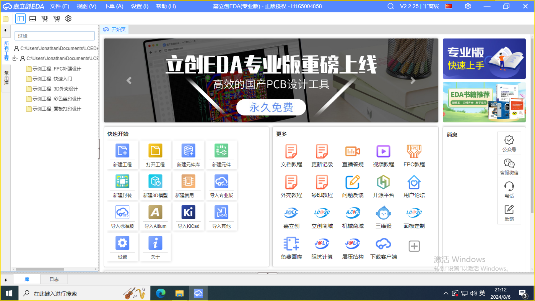This screenshot has height=301, width=535.
Task: Switch to the 常用库 side tab
Action: click(x=6, y=78)
